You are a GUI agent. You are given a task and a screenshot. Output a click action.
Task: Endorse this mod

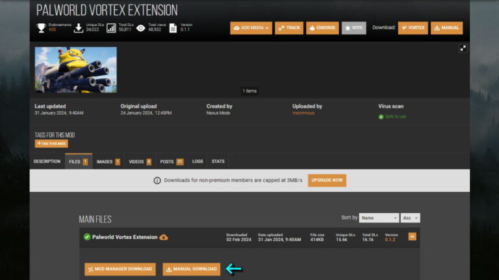[x=320, y=28]
